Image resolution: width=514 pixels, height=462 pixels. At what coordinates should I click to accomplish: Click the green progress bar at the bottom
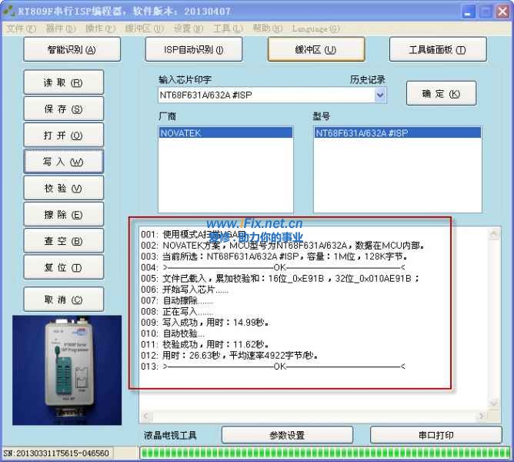coord(323,453)
